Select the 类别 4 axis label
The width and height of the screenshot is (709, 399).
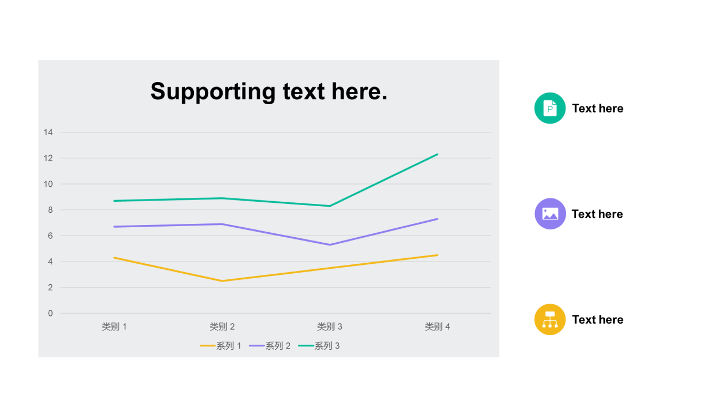pos(438,327)
